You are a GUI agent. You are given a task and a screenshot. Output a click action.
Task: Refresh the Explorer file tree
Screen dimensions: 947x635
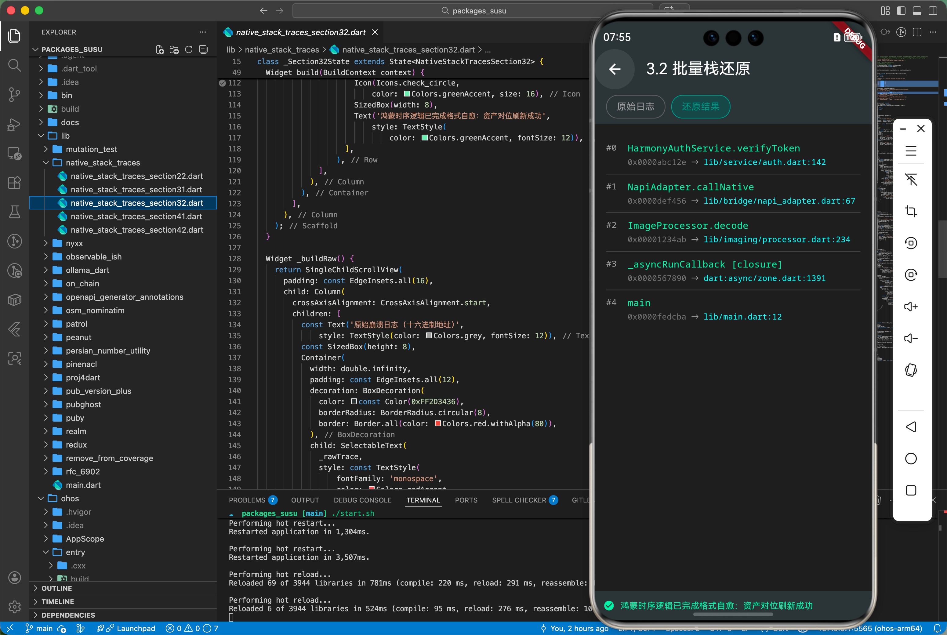[x=189, y=49]
